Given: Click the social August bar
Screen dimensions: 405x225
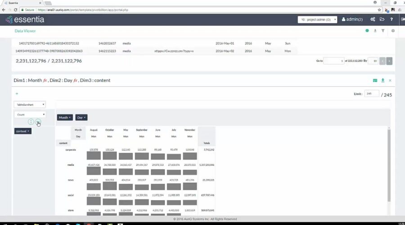Looking at the screenshot, I should pyautogui.click(x=94, y=201).
